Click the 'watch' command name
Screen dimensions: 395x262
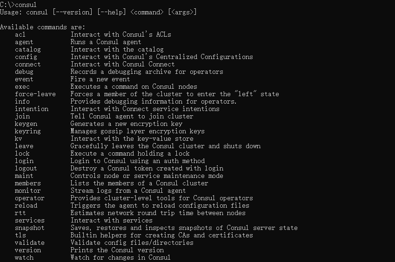coord(24,257)
